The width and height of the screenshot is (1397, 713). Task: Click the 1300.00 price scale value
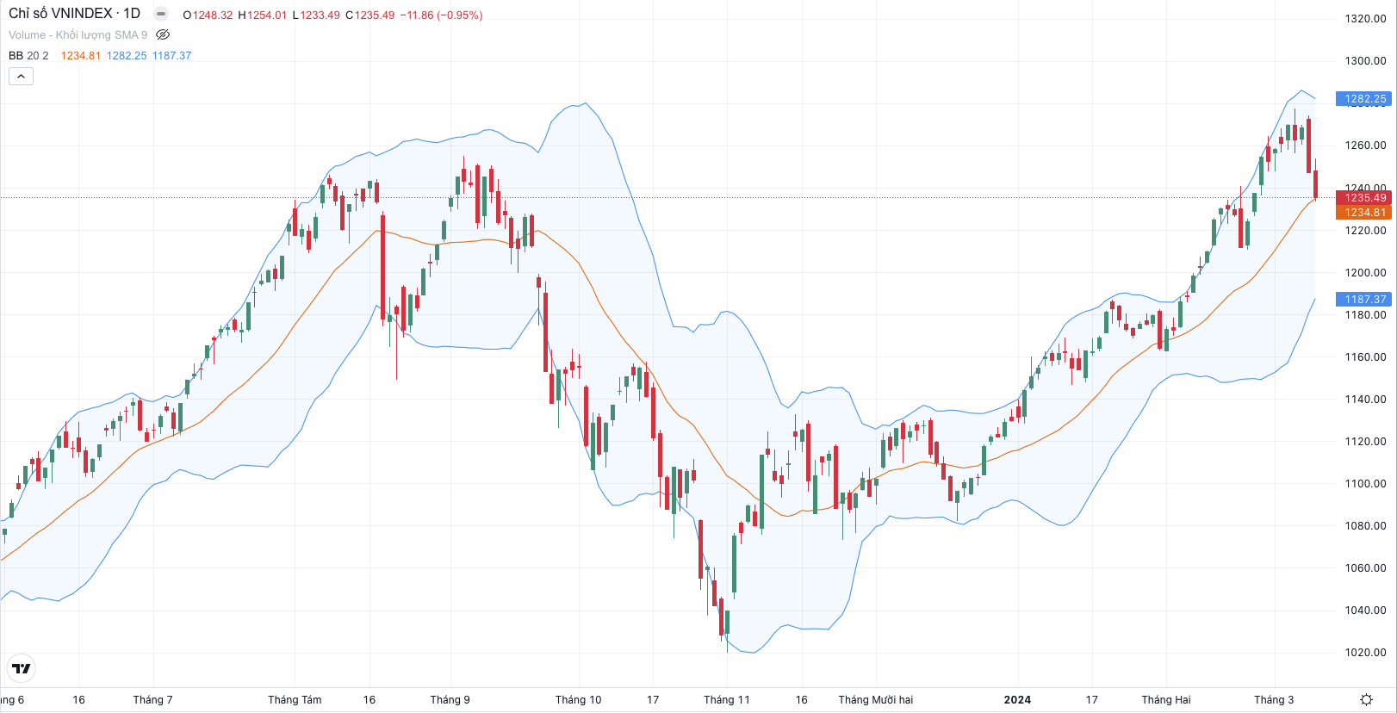pos(1365,61)
